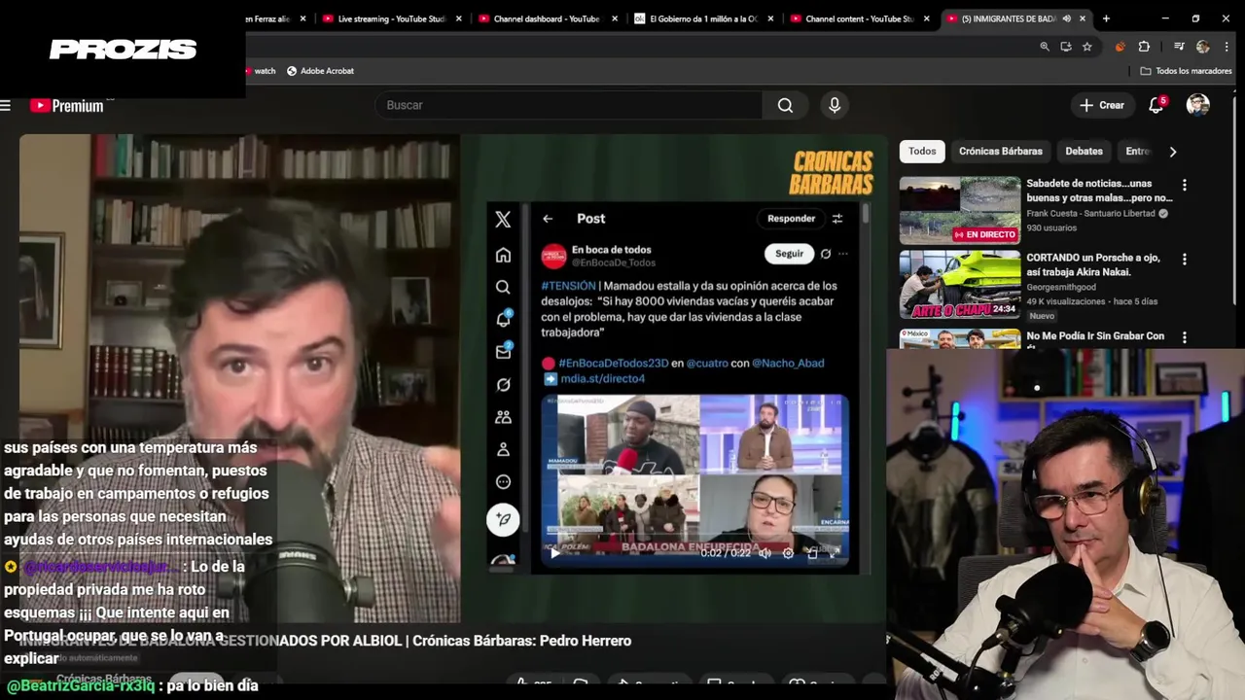Image resolution: width=1245 pixels, height=700 pixels.
Task: Go to YouTube Premium home logo
Action: (67, 105)
